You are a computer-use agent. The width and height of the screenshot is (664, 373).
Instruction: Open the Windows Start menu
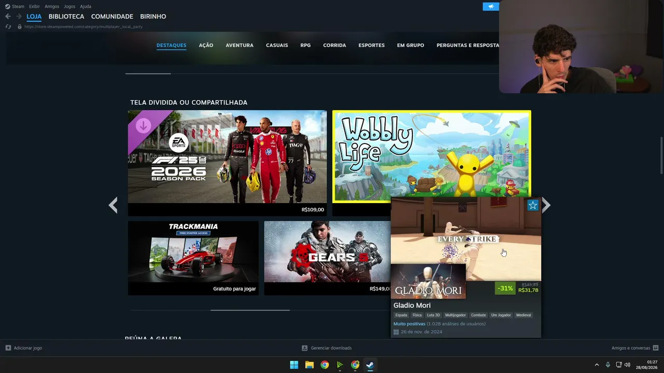click(x=294, y=365)
